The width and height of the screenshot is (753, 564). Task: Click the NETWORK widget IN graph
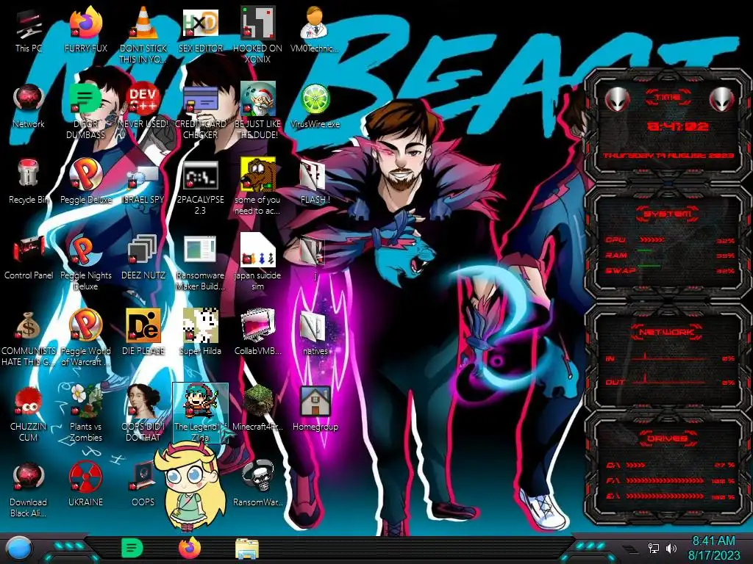668,358
